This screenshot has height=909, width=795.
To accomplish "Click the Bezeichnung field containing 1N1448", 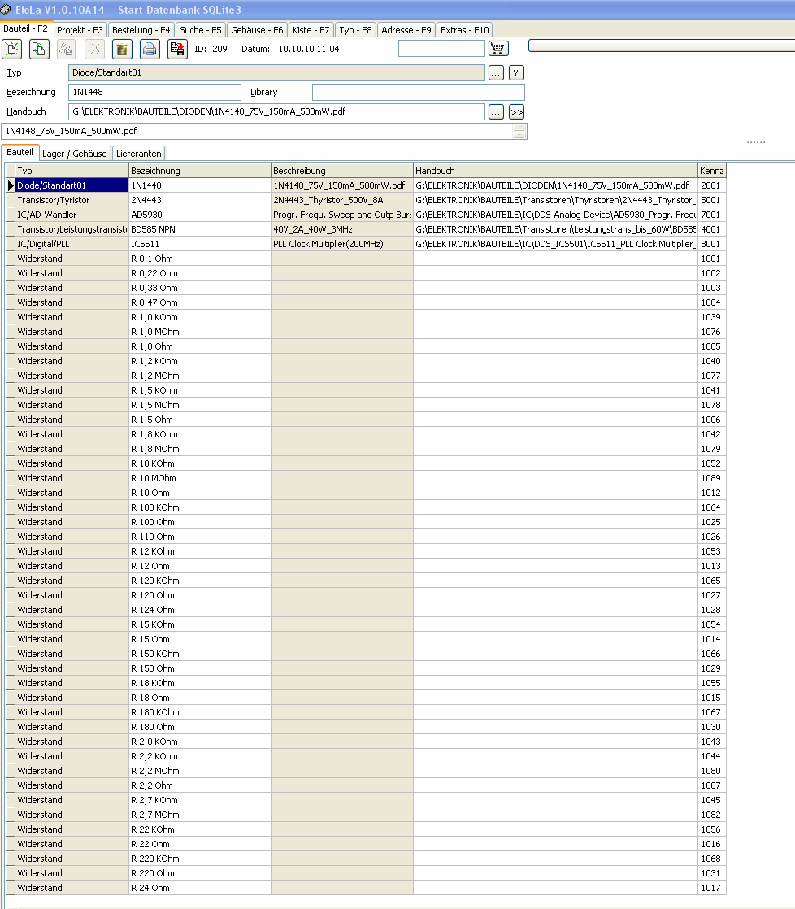I will tap(154, 92).
